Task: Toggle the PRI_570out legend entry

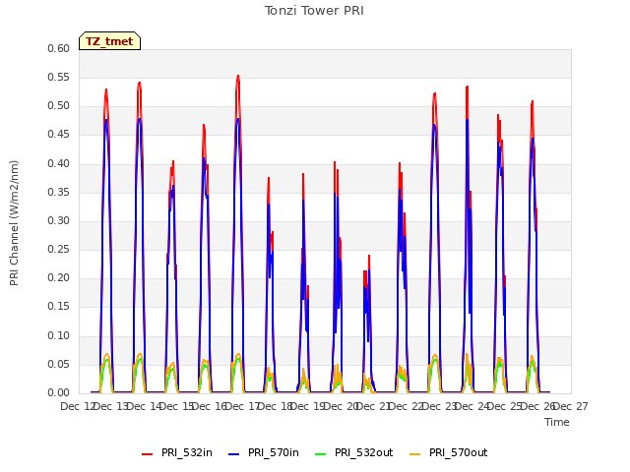Action: point(449,452)
